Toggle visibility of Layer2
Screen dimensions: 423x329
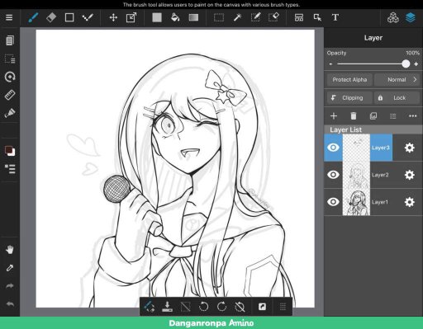click(x=333, y=175)
